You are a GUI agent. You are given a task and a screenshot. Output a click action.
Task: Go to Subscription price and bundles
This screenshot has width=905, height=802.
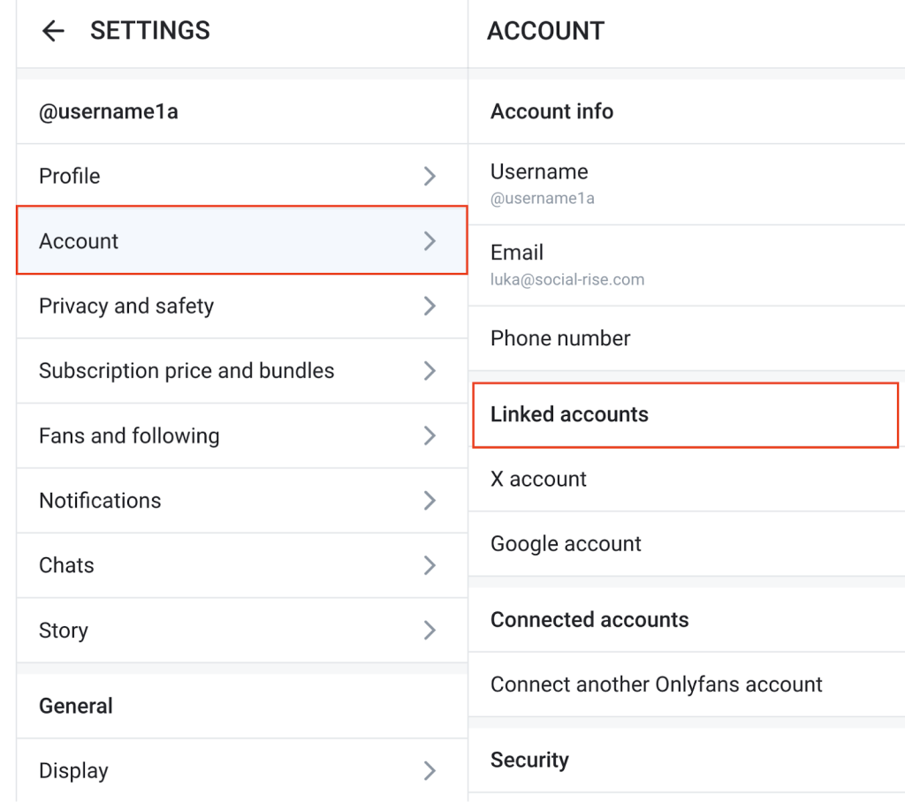pyautogui.click(x=186, y=371)
